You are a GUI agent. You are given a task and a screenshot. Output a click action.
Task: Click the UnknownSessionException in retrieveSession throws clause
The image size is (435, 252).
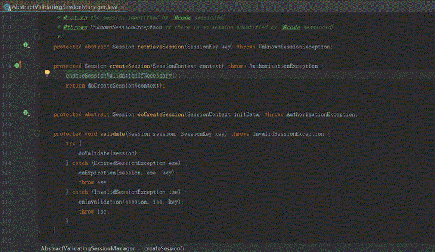295,47
